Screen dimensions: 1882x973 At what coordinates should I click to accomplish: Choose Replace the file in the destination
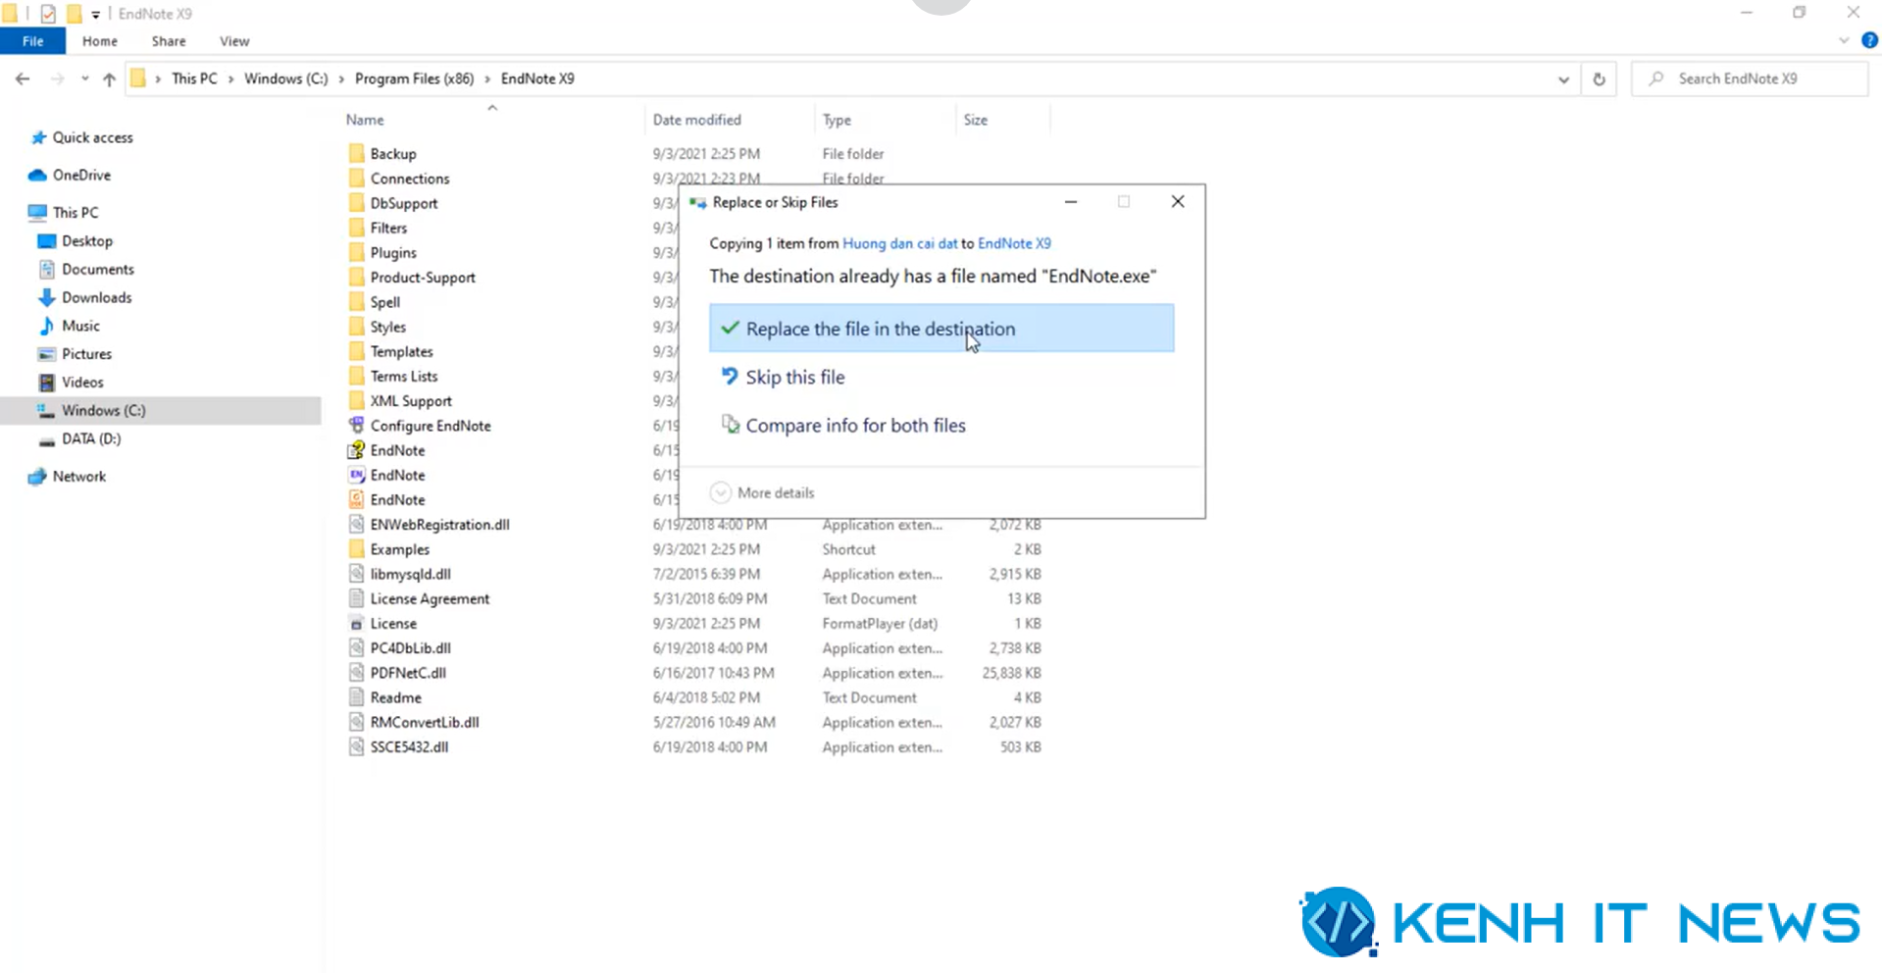click(941, 329)
